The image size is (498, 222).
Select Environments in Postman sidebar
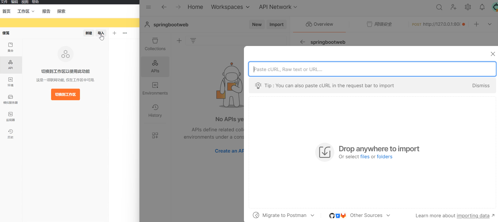155,89
